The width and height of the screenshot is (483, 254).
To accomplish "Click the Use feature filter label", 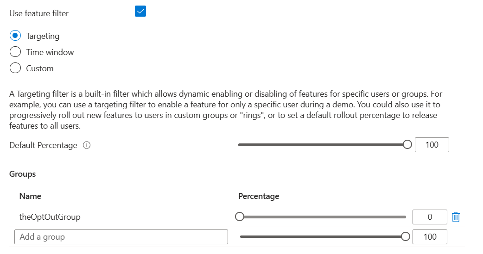I will coord(39,13).
